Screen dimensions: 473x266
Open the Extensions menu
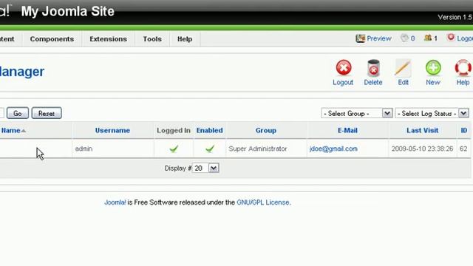pos(109,39)
